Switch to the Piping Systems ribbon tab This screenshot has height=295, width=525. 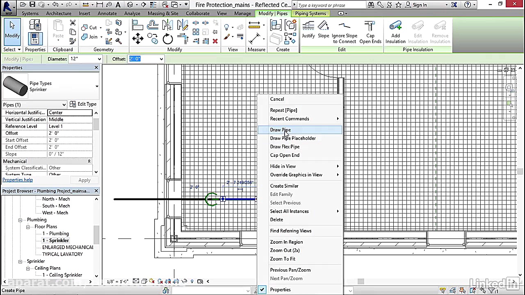point(310,13)
